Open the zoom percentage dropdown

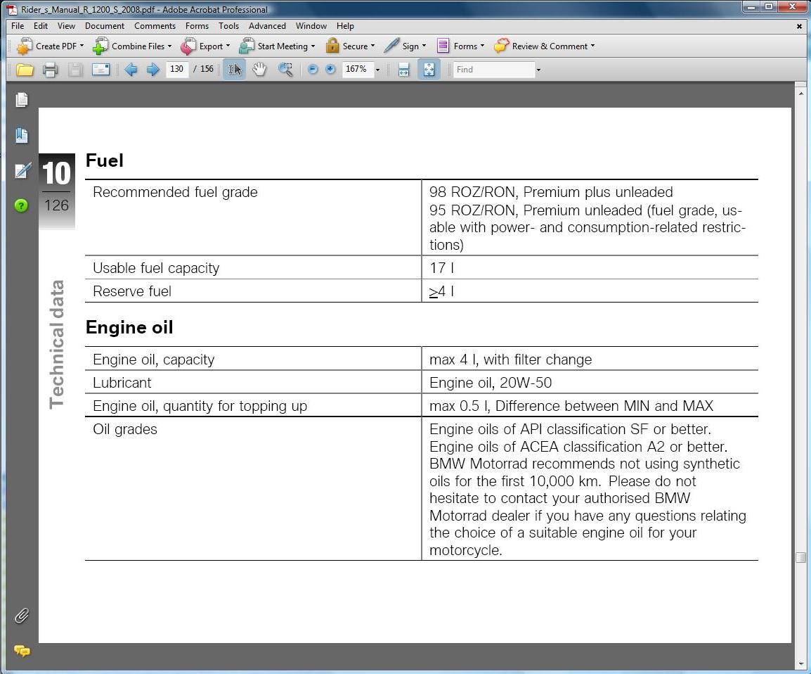pyautogui.click(x=377, y=70)
